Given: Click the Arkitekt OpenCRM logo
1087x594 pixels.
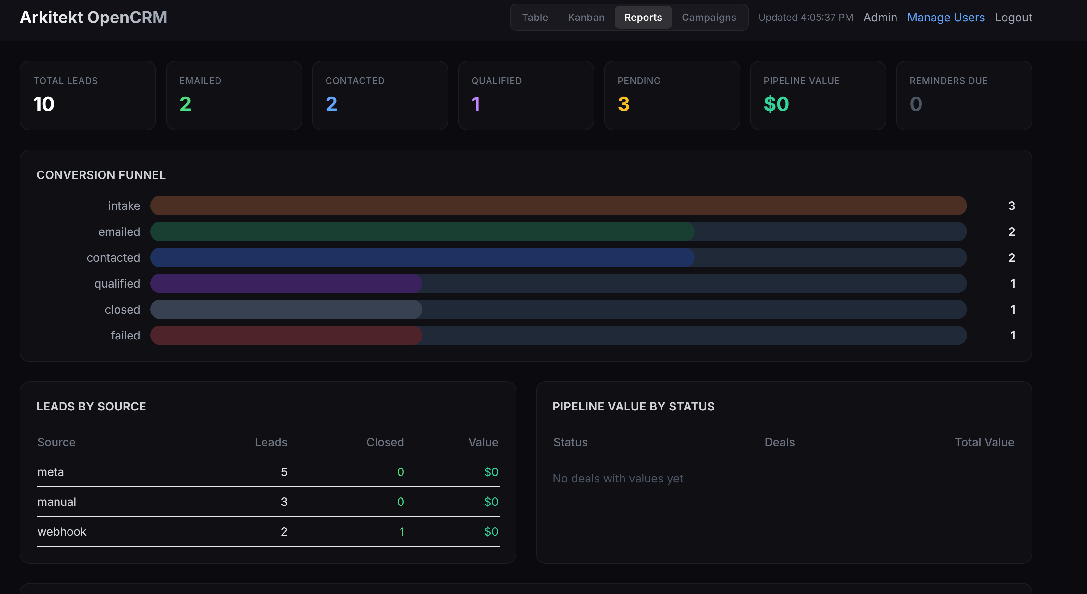Looking at the screenshot, I should 93,17.
